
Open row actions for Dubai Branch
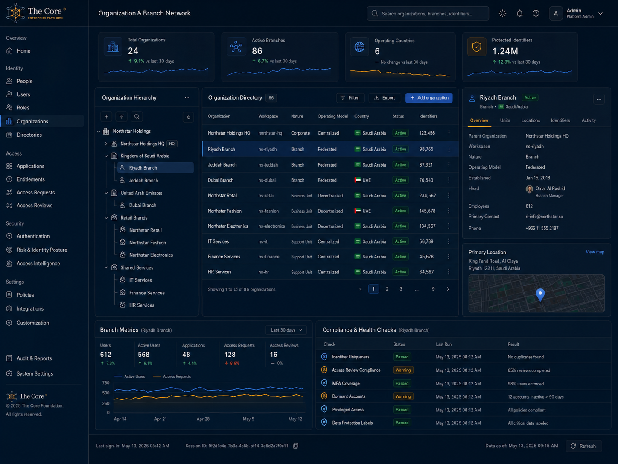[x=449, y=180]
